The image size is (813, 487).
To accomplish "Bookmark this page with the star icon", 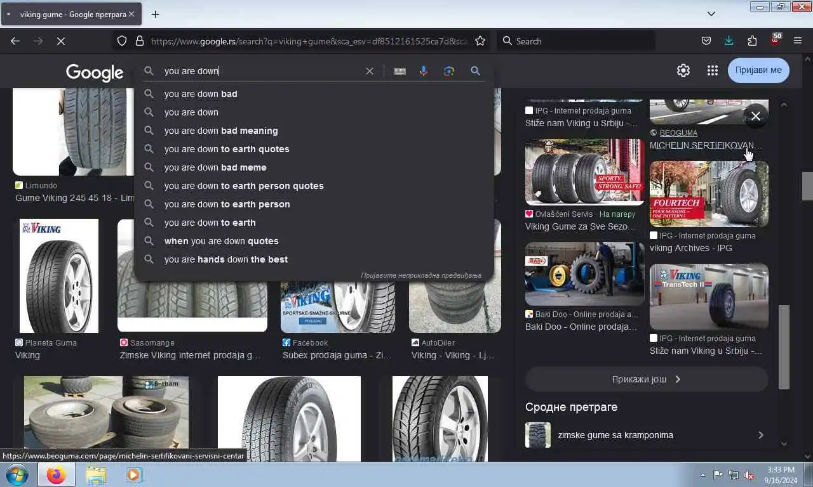I will coord(480,41).
